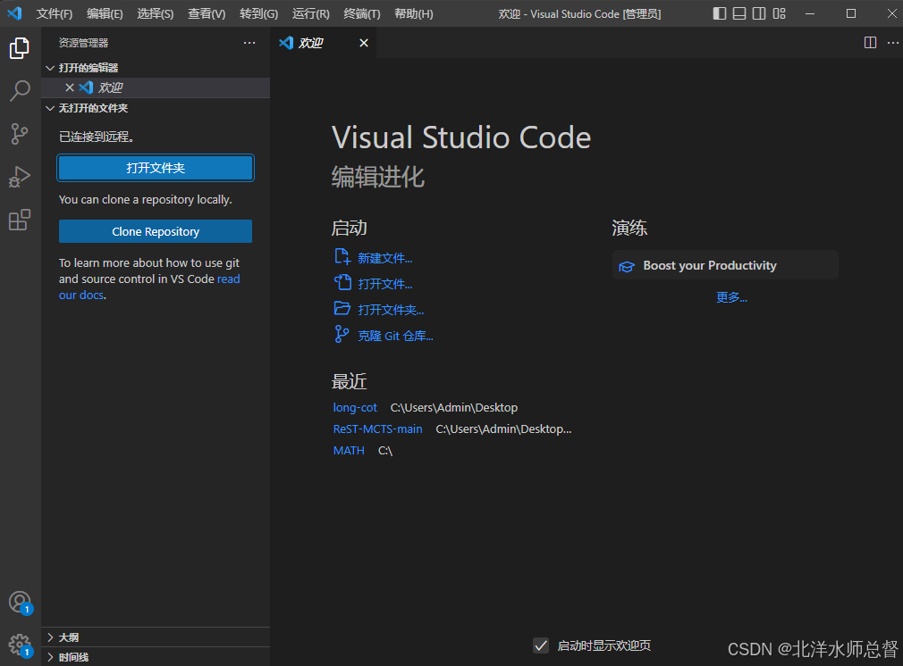
Task: Open recent folder MATH
Action: click(349, 450)
